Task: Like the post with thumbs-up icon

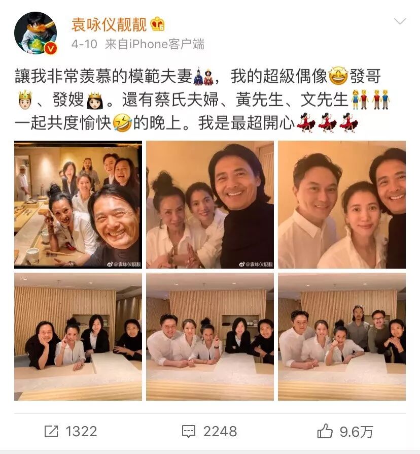Action: click(x=325, y=431)
